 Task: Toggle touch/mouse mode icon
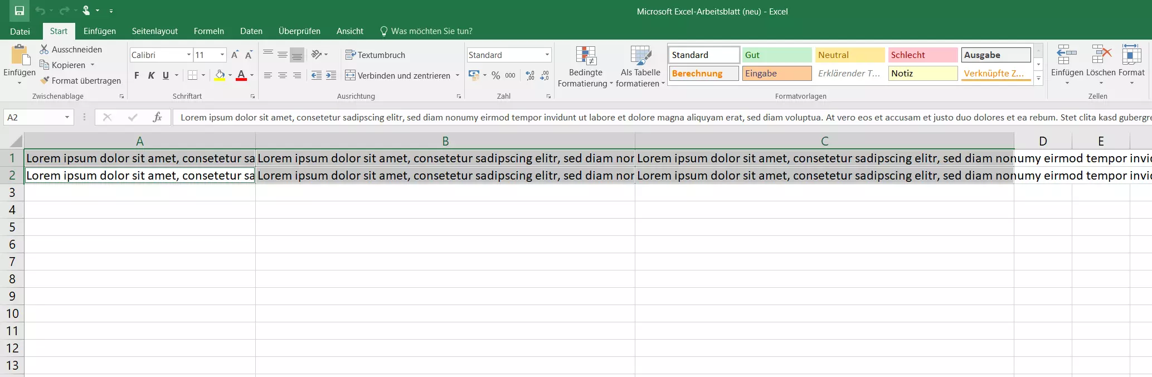[x=86, y=11]
